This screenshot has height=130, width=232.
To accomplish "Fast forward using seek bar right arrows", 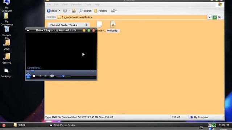I will tap(93, 71).
